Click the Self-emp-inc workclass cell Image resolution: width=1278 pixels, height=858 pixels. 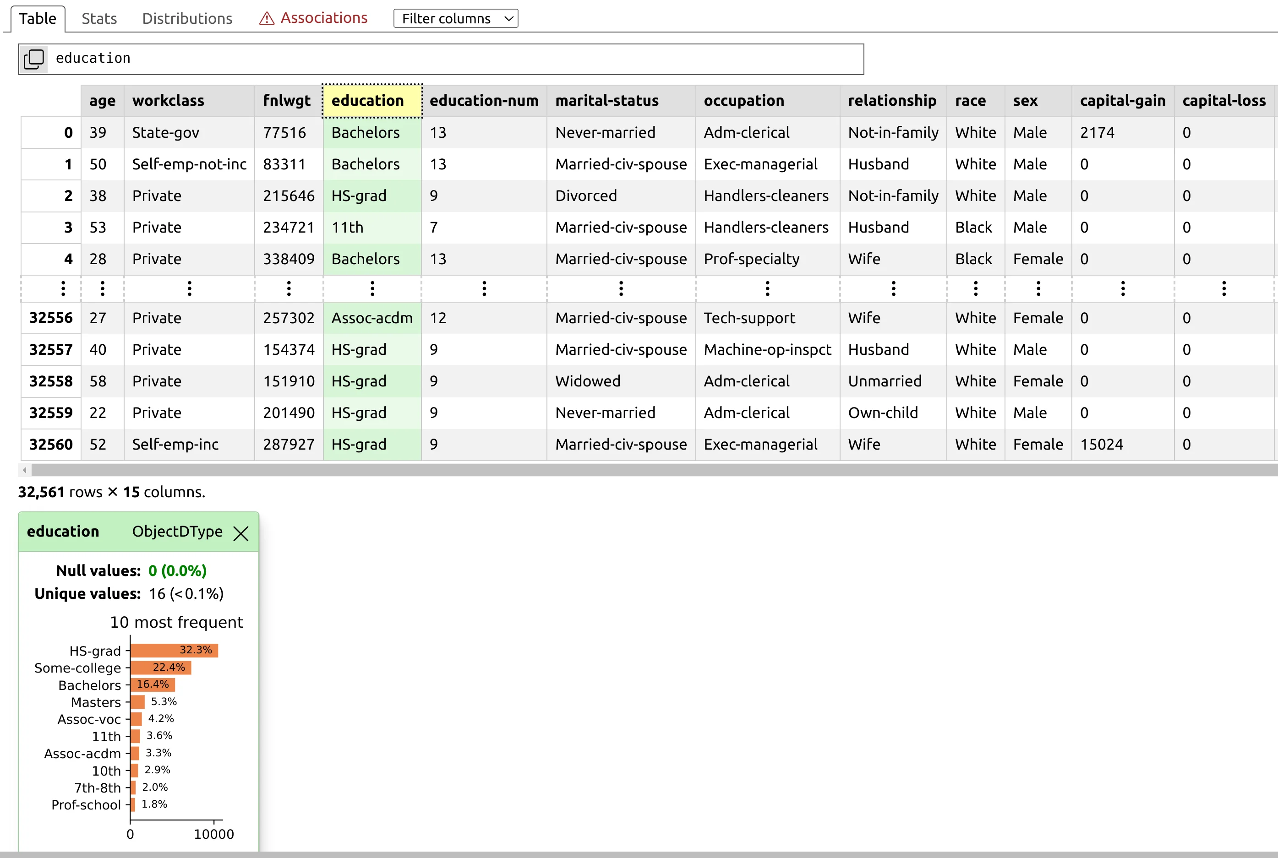pyautogui.click(x=189, y=444)
